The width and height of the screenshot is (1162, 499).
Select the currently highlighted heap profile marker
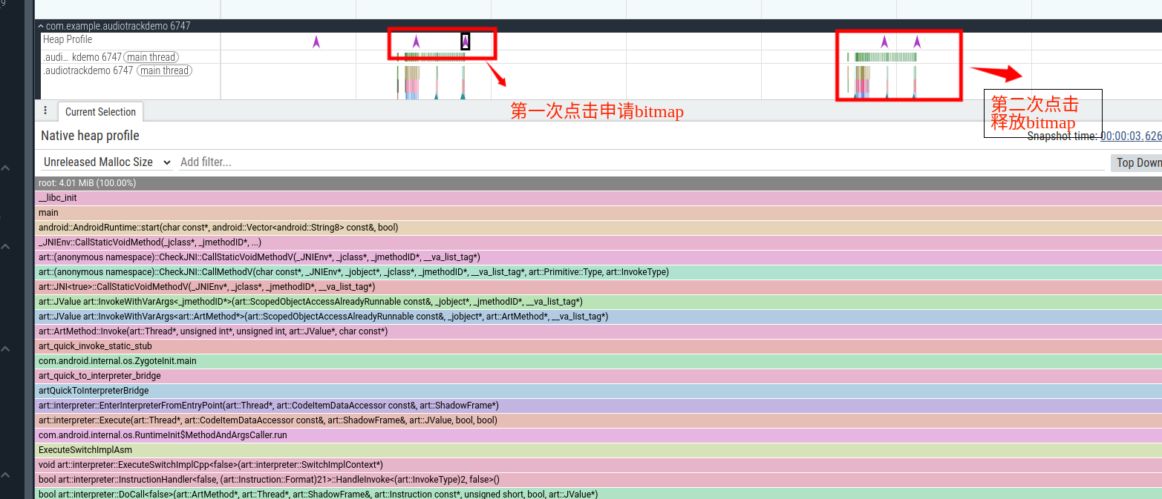tap(465, 42)
